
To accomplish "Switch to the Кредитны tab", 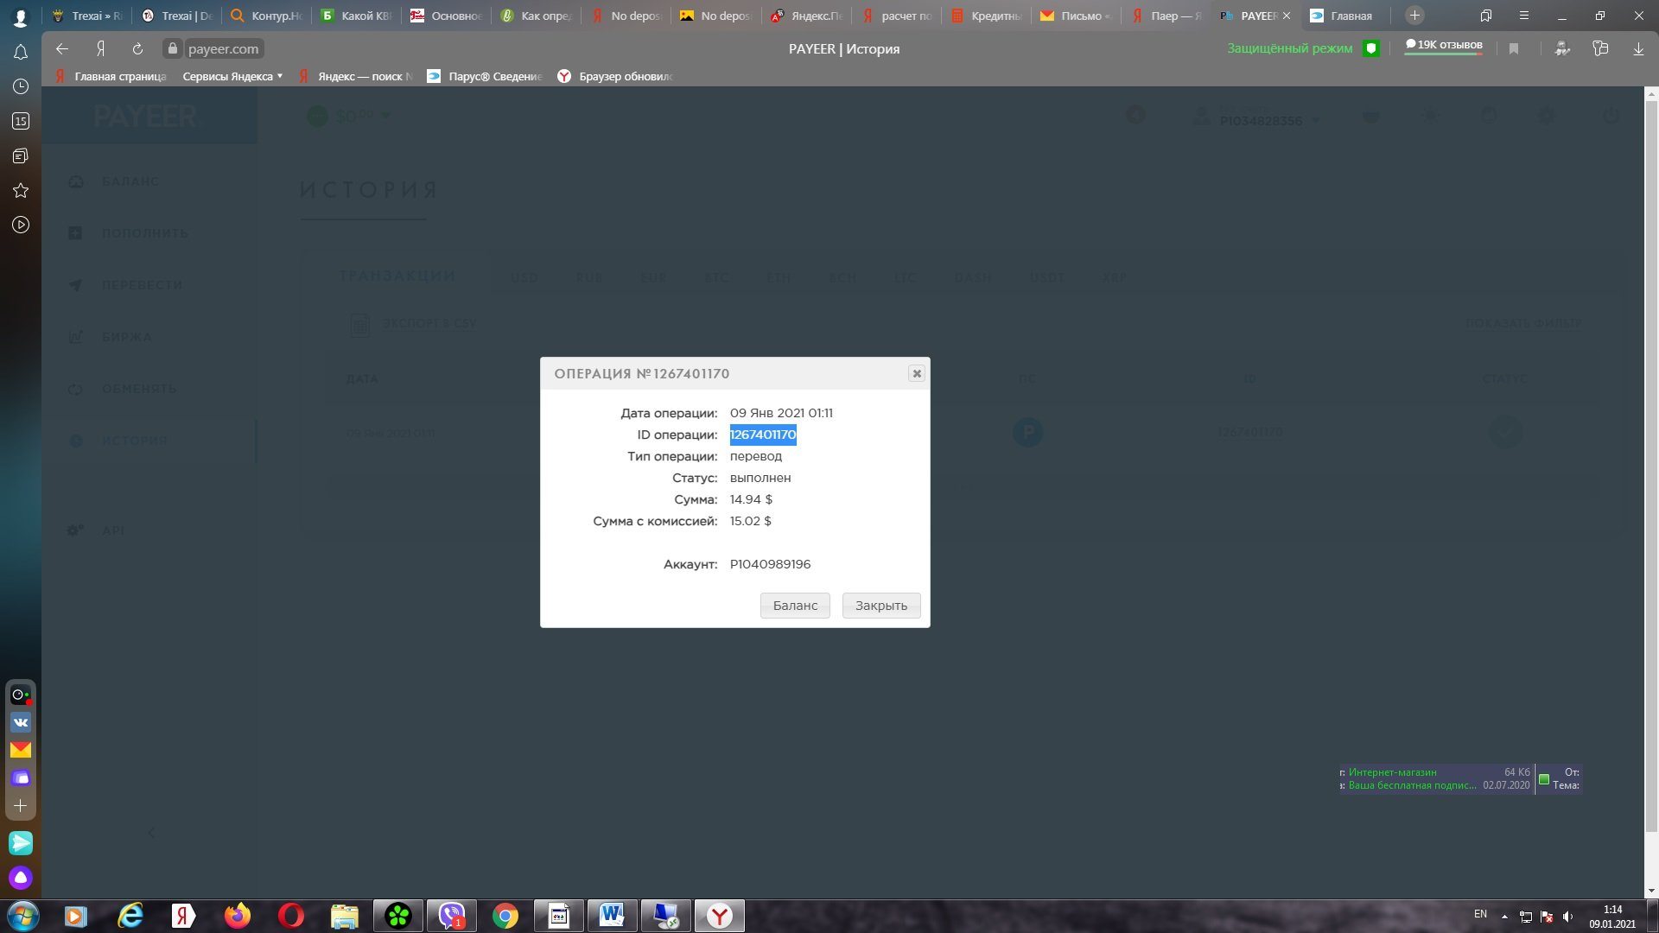I will [x=987, y=16].
